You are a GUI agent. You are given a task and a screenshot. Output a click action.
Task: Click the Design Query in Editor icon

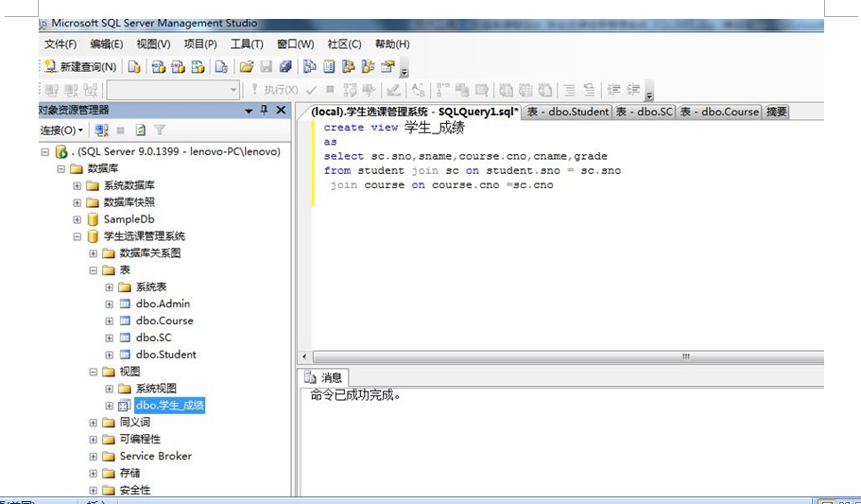(393, 90)
